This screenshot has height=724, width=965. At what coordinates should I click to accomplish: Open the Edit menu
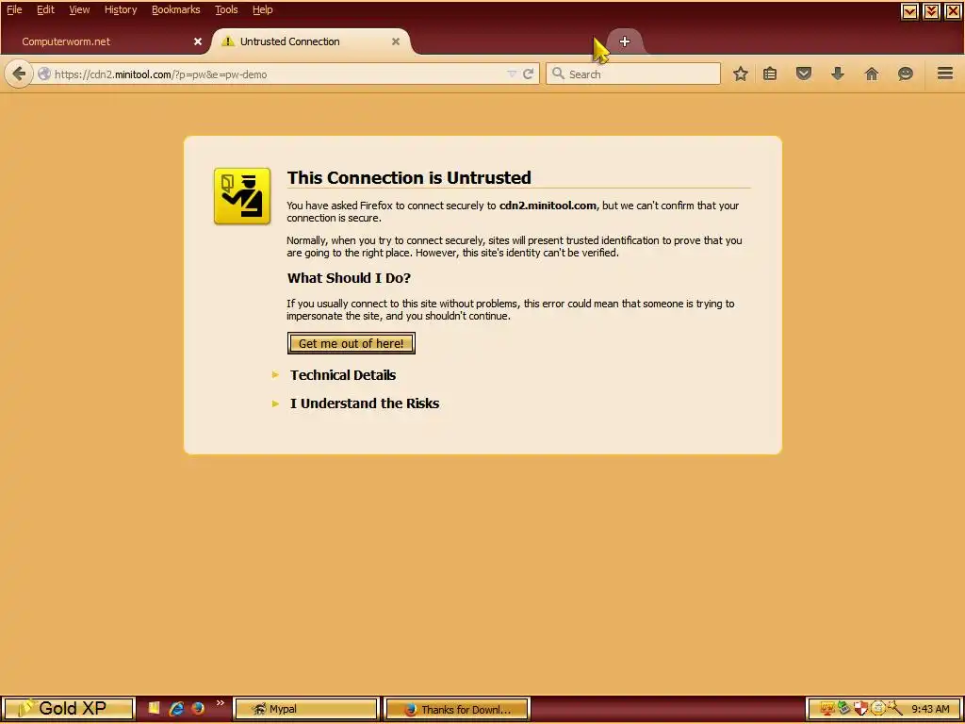pos(45,9)
